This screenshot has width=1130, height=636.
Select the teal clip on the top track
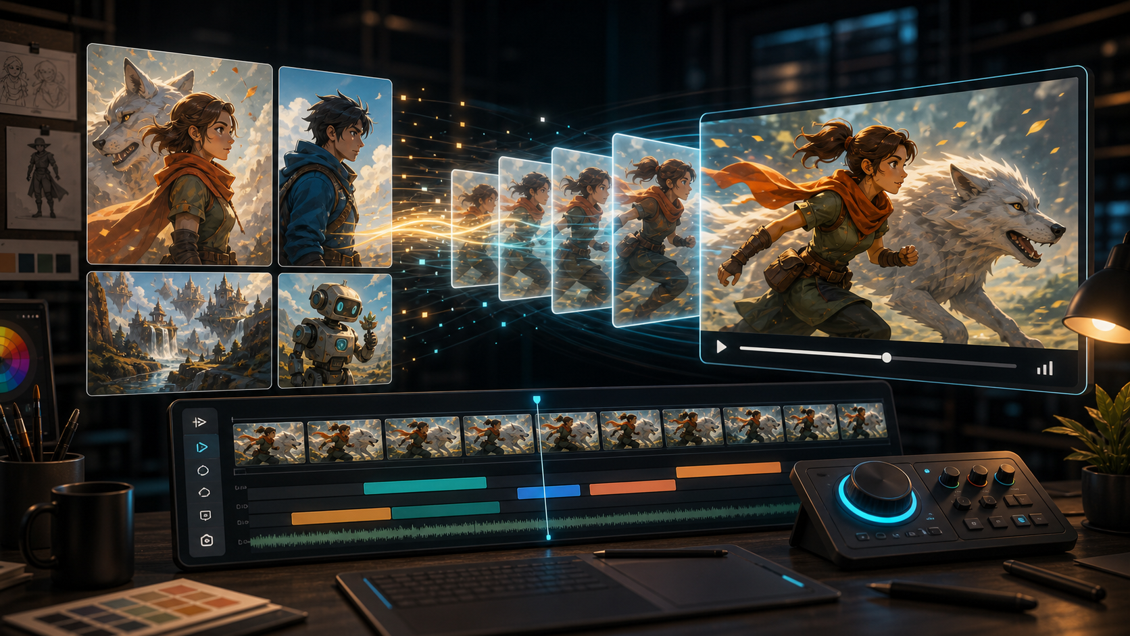[x=424, y=485]
